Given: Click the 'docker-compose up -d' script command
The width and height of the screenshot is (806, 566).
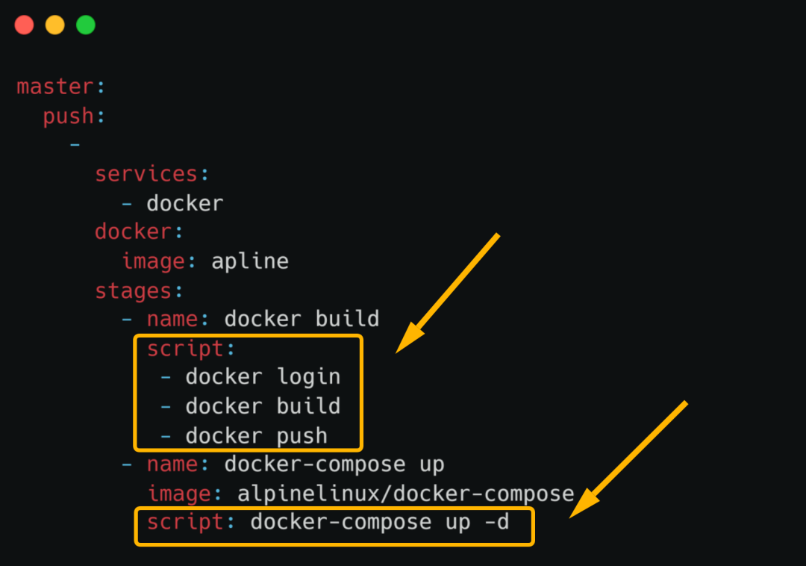Looking at the screenshot, I should [x=379, y=522].
